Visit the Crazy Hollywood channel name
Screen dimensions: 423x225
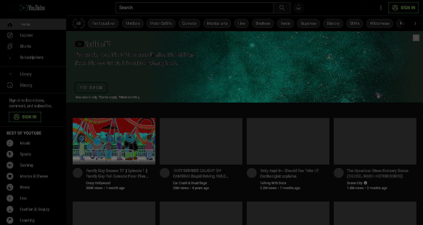(x=98, y=183)
